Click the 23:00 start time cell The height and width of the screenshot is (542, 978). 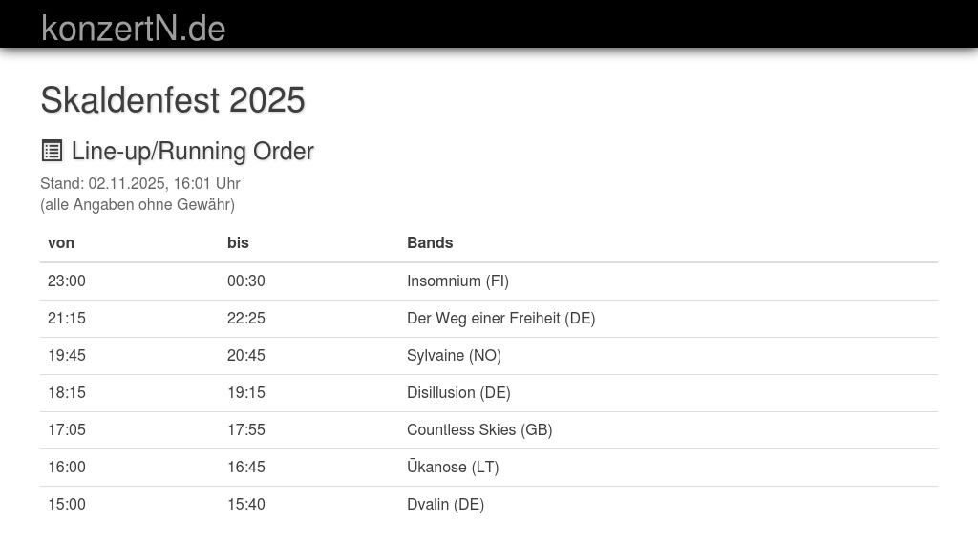click(x=67, y=281)
